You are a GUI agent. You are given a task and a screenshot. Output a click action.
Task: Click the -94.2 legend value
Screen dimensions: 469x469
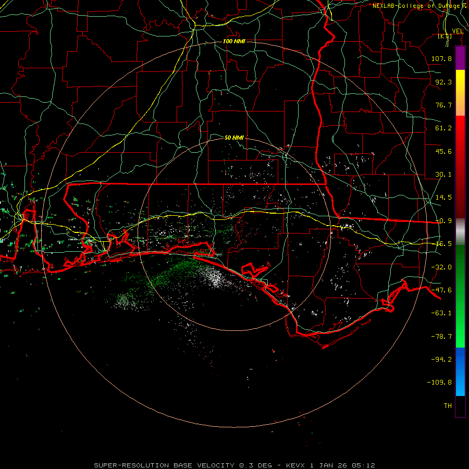[x=441, y=360]
